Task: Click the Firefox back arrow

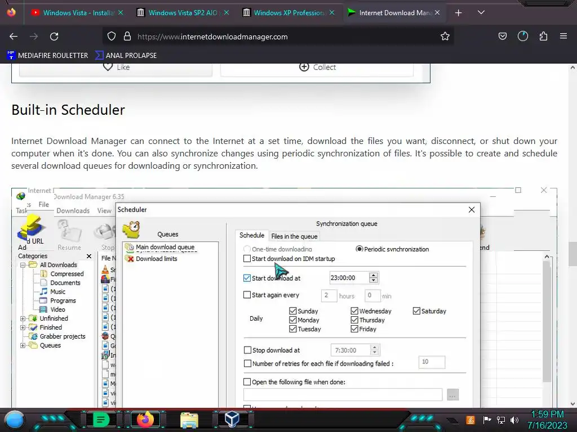Action: pos(14,37)
